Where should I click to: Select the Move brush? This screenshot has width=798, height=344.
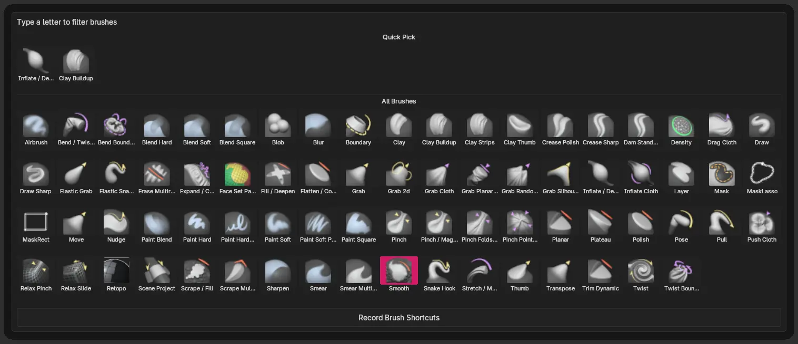pos(76,226)
